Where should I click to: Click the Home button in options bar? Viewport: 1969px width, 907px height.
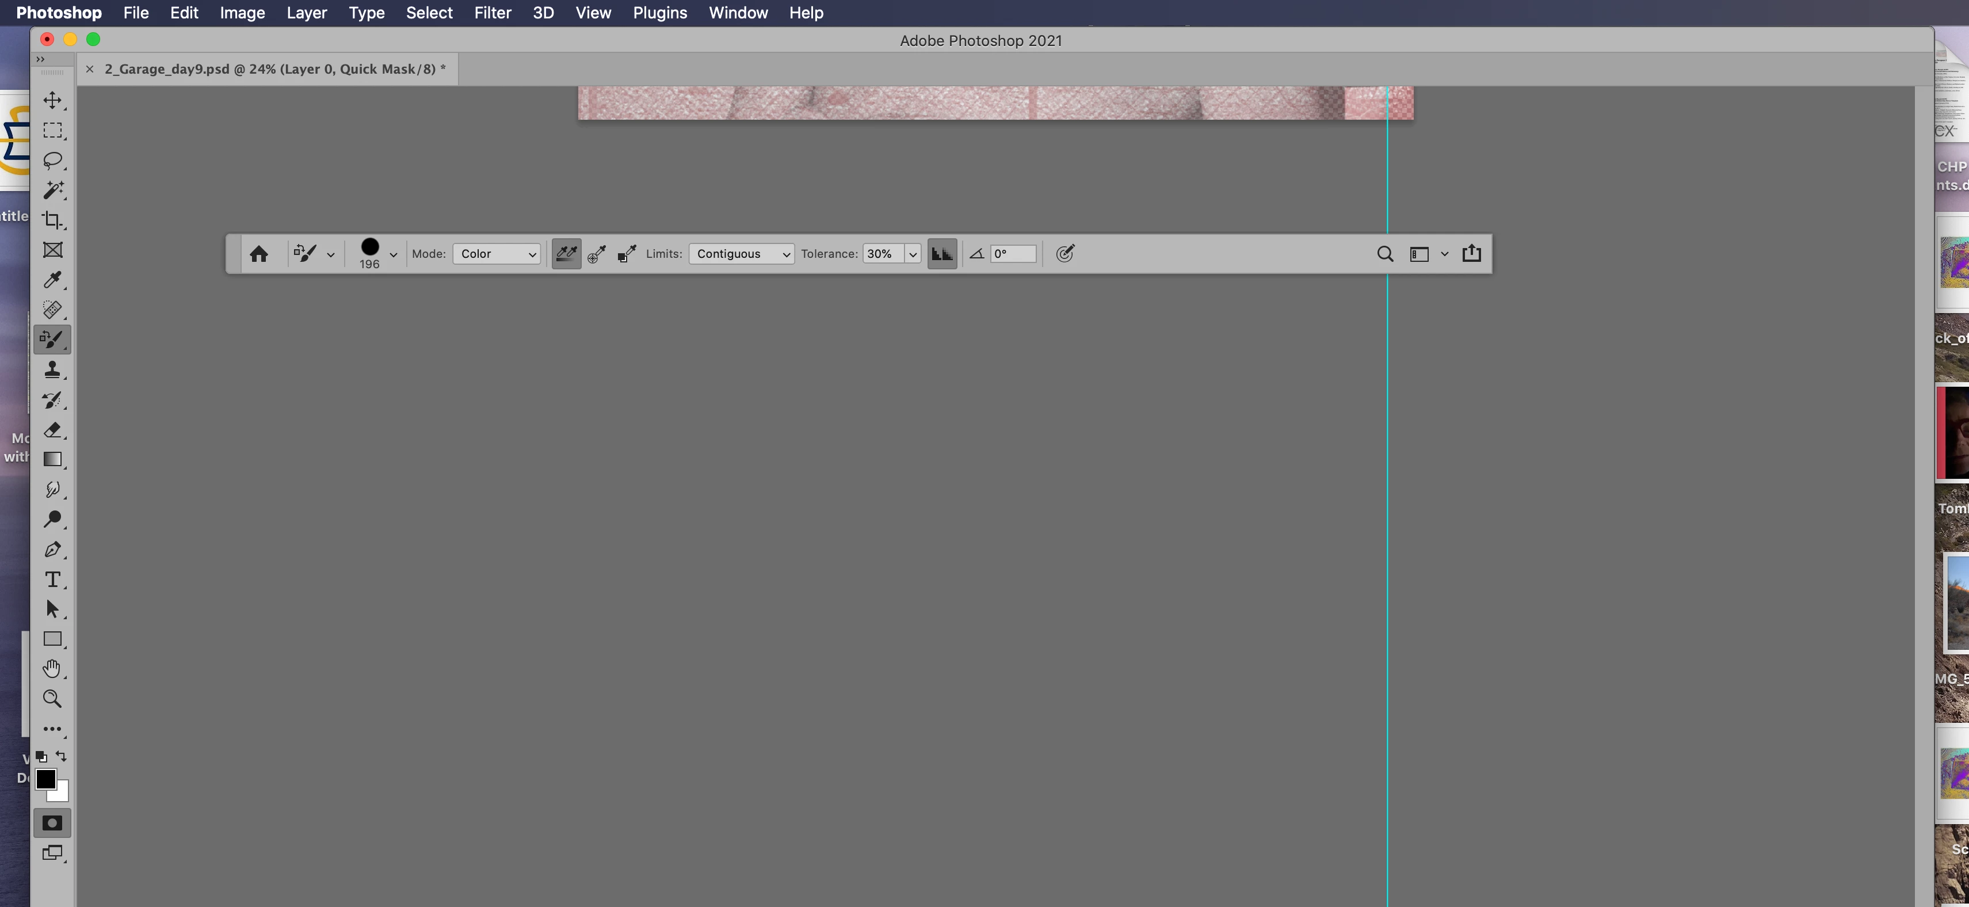tap(259, 254)
